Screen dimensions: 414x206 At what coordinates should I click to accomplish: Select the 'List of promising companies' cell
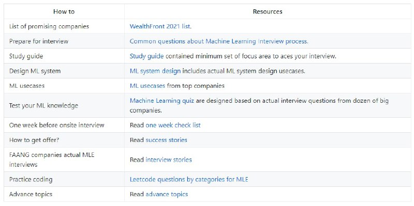[64, 26]
